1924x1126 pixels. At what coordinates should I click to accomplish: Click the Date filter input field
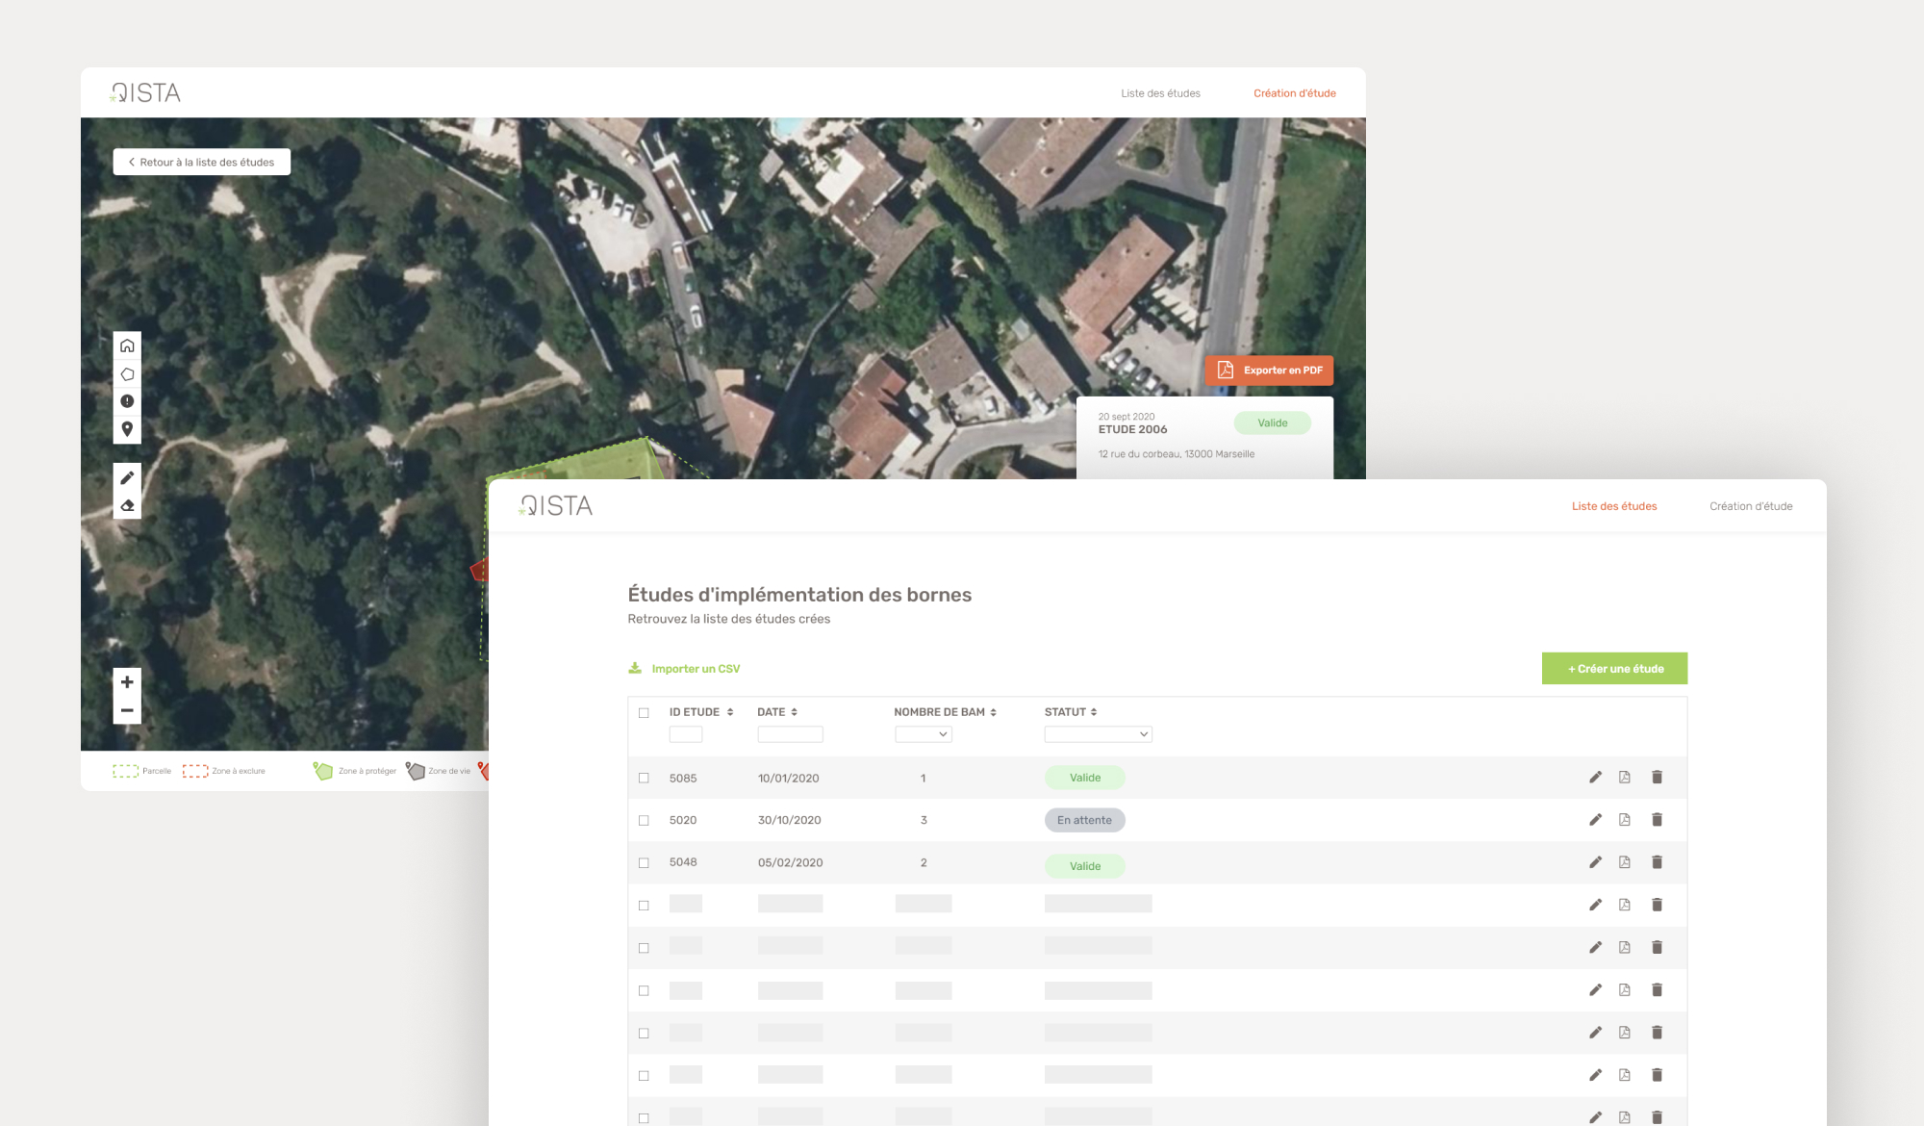[790, 734]
